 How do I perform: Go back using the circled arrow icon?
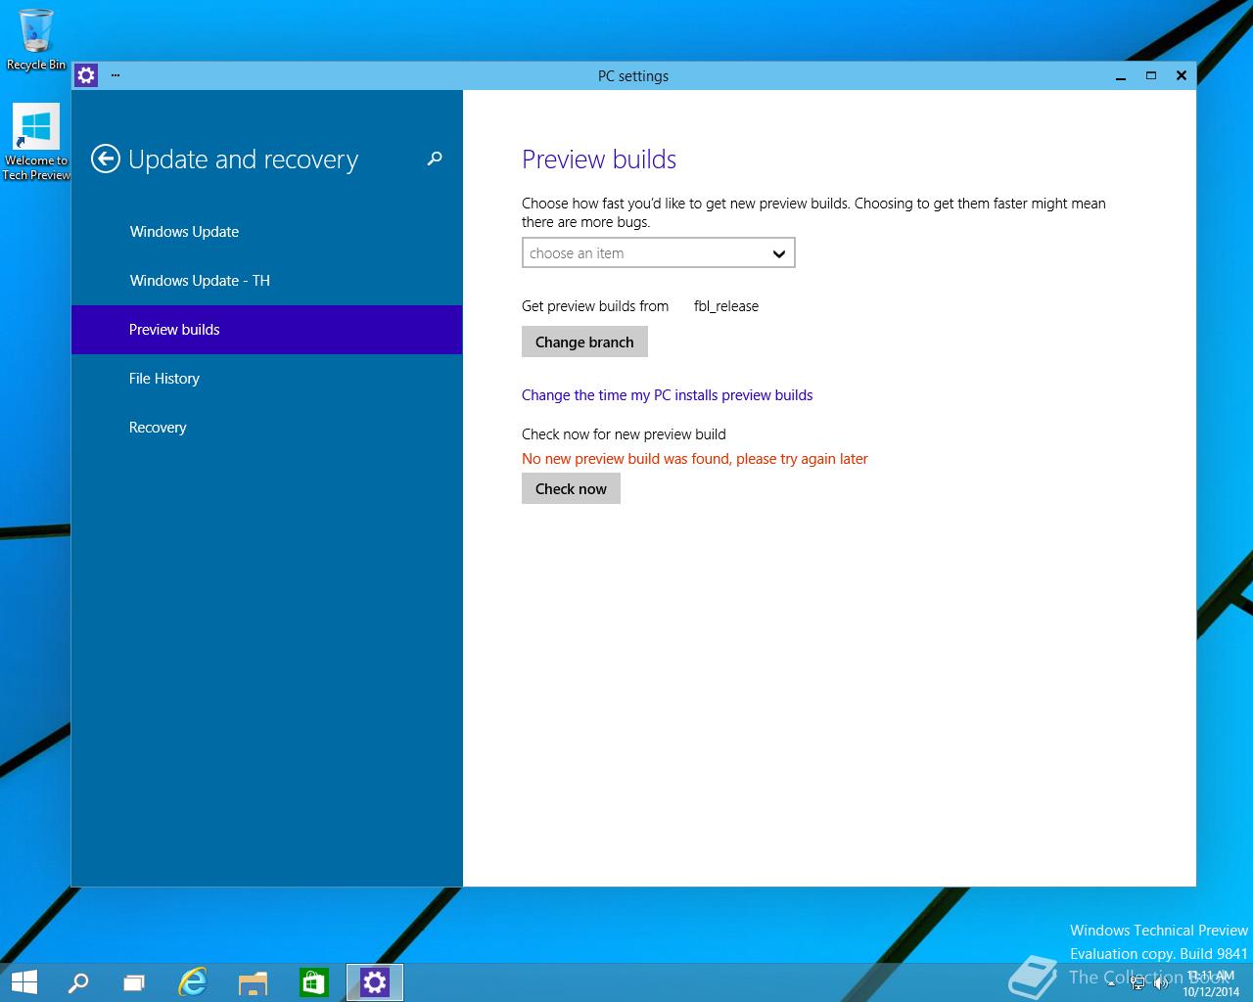[106, 159]
